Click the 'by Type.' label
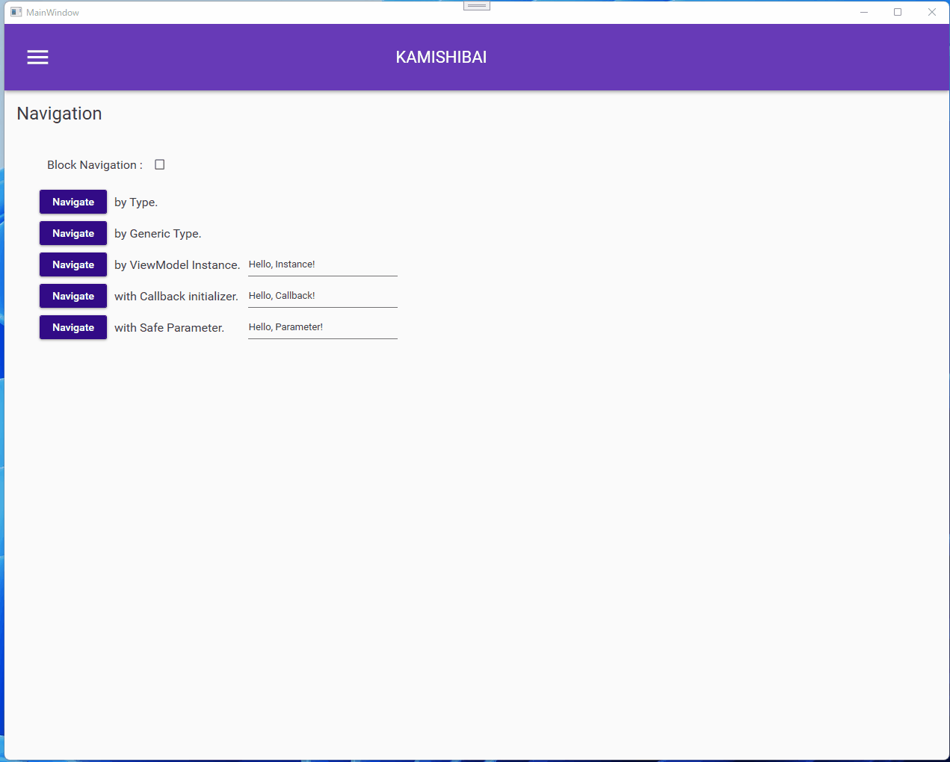Image resolution: width=950 pixels, height=762 pixels. [x=136, y=202]
